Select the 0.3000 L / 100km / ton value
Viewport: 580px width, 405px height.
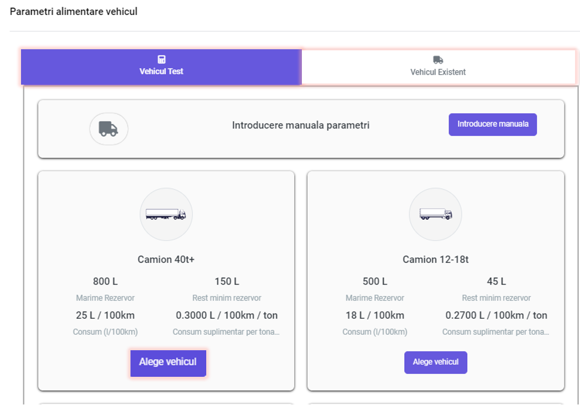click(227, 315)
